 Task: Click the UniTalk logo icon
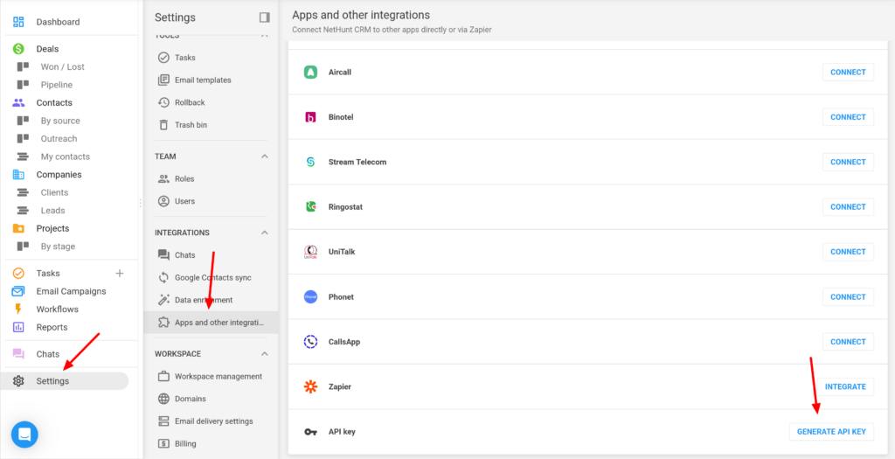pyautogui.click(x=310, y=252)
